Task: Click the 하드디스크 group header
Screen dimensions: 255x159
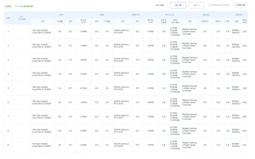Action: click(x=170, y=15)
